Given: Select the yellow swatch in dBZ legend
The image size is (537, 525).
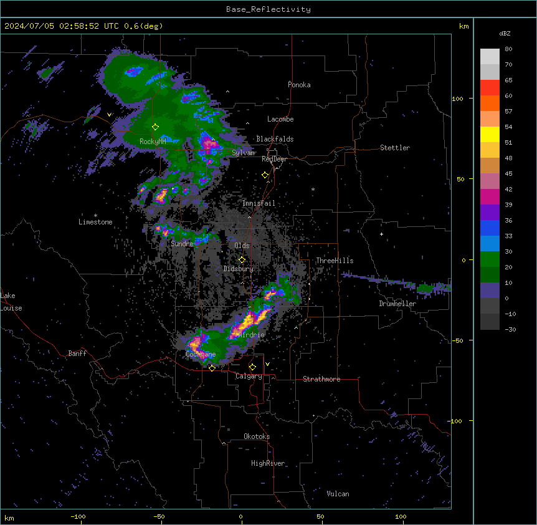Looking at the screenshot, I should 490,134.
